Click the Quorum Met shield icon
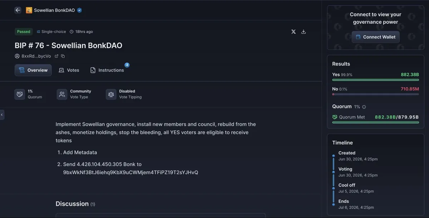The height and width of the screenshot is (218, 429). tap(335, 117)
